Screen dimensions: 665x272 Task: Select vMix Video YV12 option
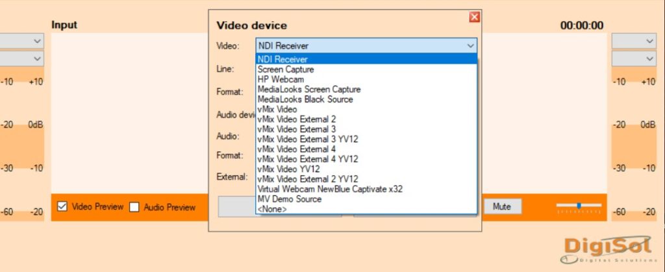coord(288,169)
